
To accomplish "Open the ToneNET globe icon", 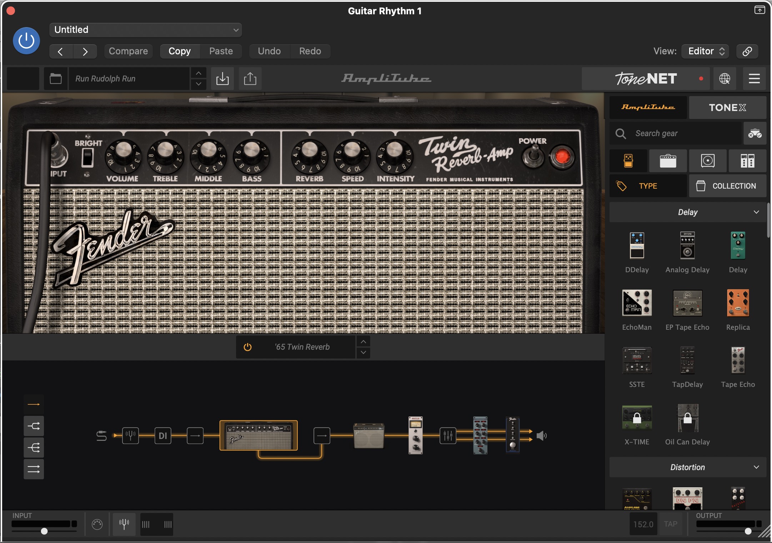I will pyautogui.click(x=725, y=79).
